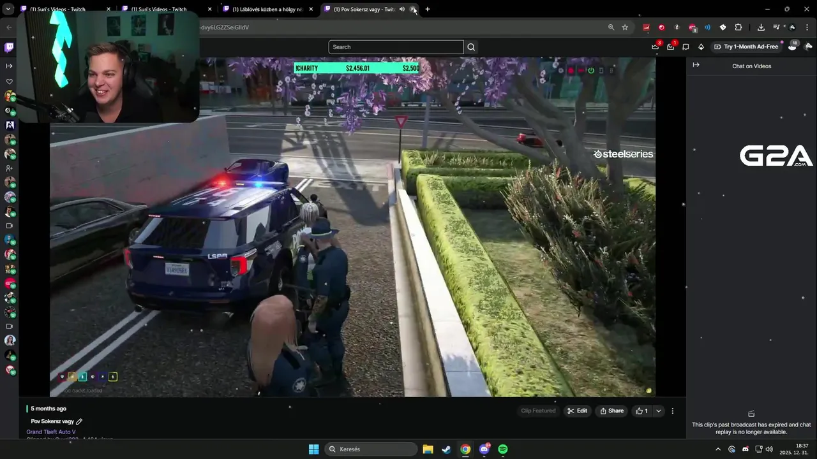Open the Whispers chat bubble icon
Viewport: 817px width, 459px height.
pos(686,47)
